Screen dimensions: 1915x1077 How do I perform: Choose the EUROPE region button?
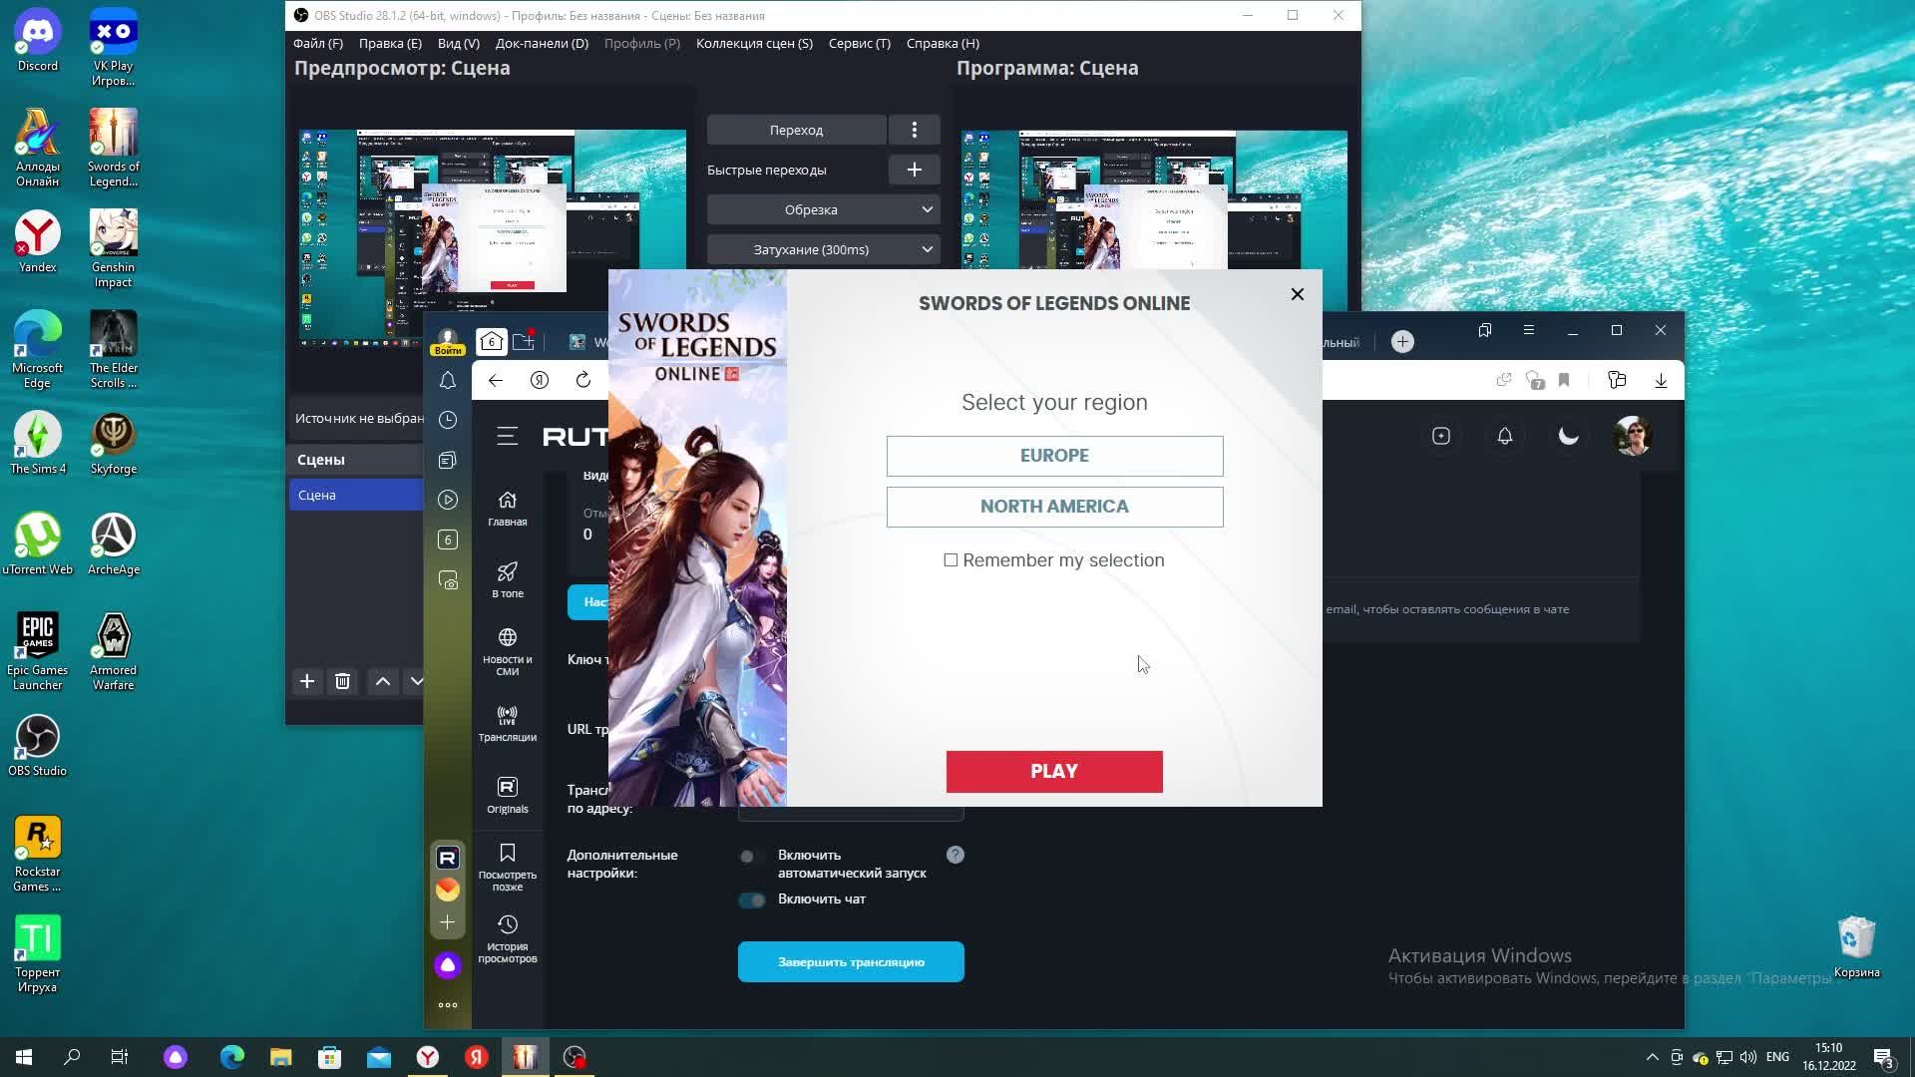click(1054, 456)
